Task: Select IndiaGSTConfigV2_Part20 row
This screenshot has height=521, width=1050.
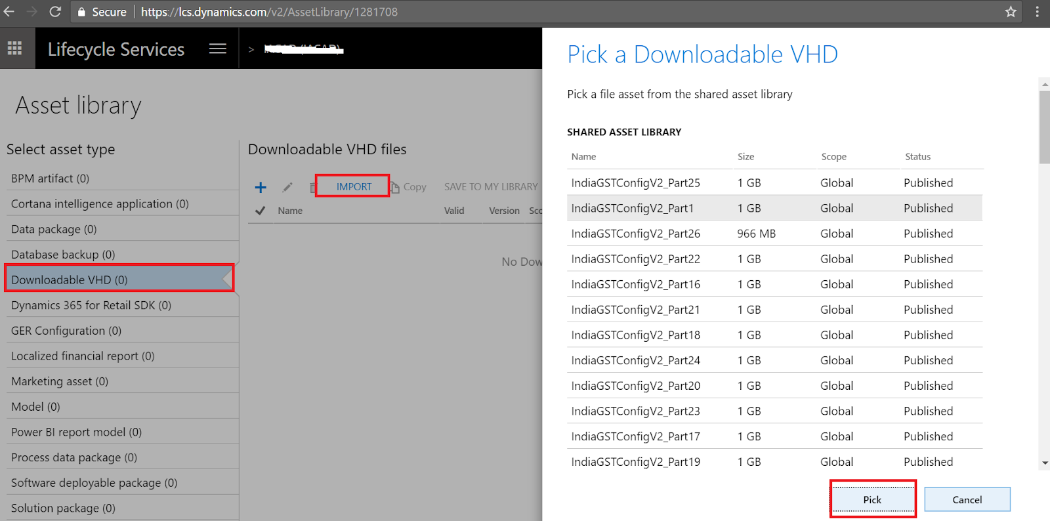Action: 774,386
